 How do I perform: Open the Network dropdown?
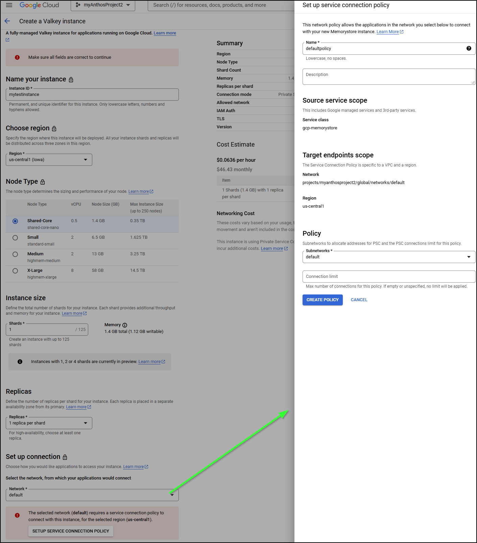pos(92,495)
